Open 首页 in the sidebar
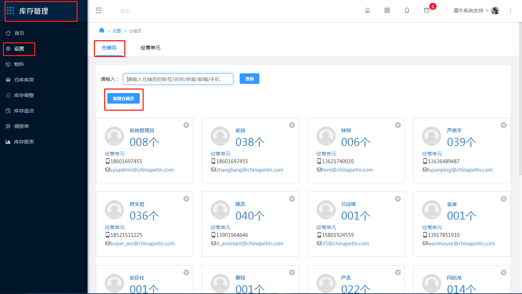This screenshot has height=294, width=522. (x=44, y=33)
